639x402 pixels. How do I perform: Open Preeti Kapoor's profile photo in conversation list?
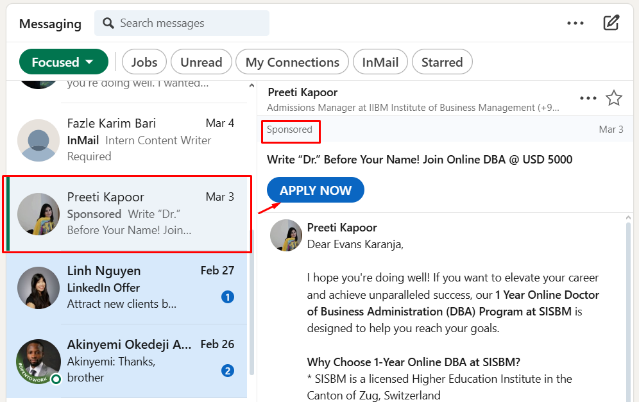click(38, 214)
